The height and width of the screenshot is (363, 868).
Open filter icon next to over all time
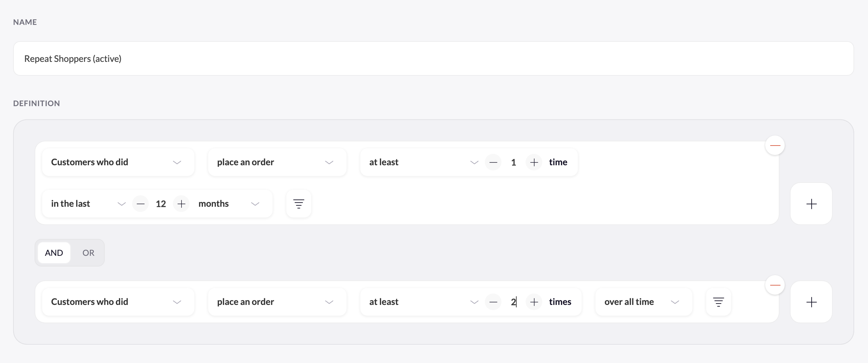point(719,302)
